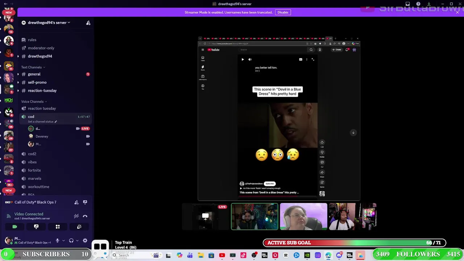The height and width of the screenshot is (261, 464).
Task: Click YouTube Create button
Action: 337,50
